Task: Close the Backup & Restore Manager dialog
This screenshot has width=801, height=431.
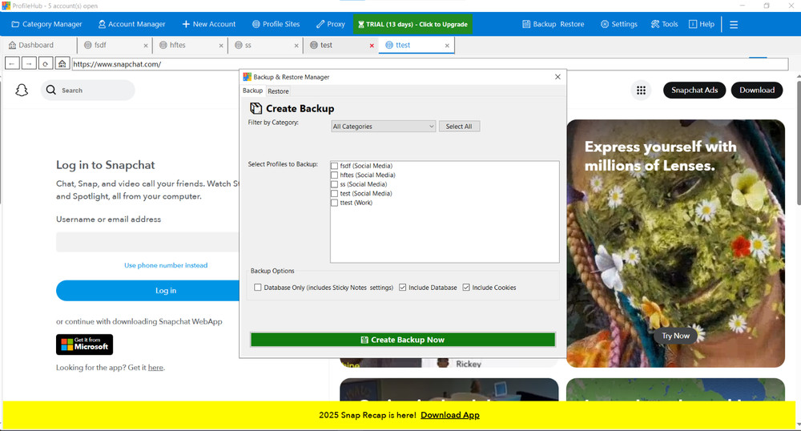Action: tap(557, 77)
